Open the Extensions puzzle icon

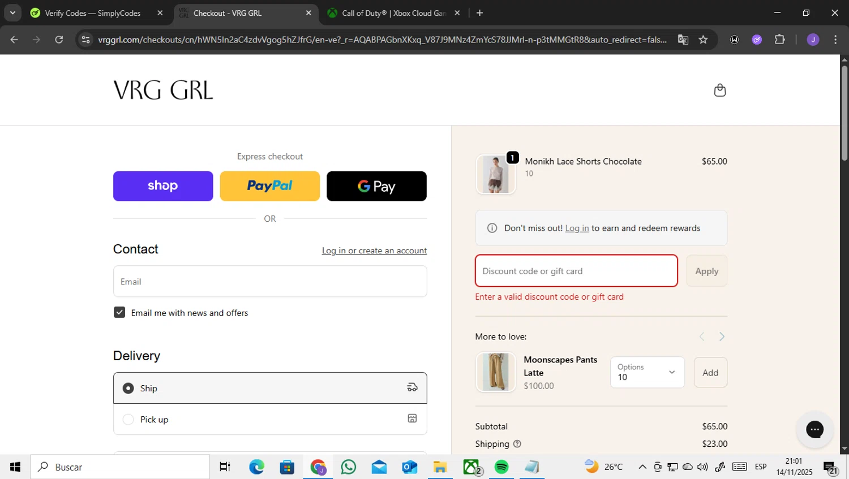coord(779,40)
